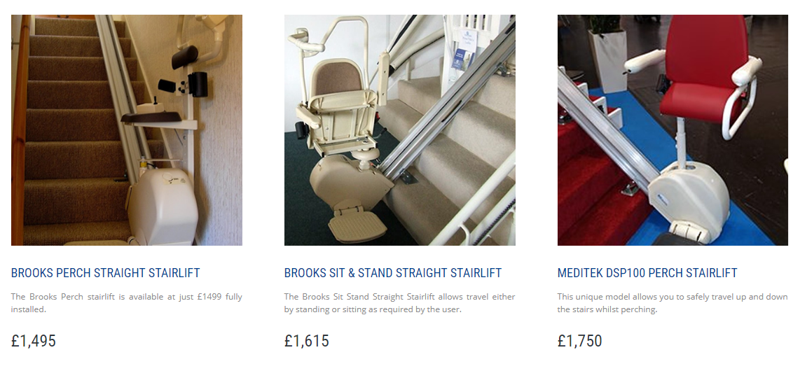Click the Brooks Perch description mentioning £1499
The image size is (800, 378).
(x=127, y=302)
